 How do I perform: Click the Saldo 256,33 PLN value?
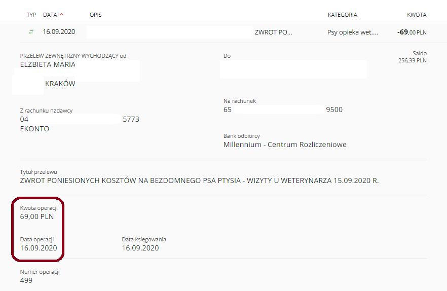(x=412, y=60)
